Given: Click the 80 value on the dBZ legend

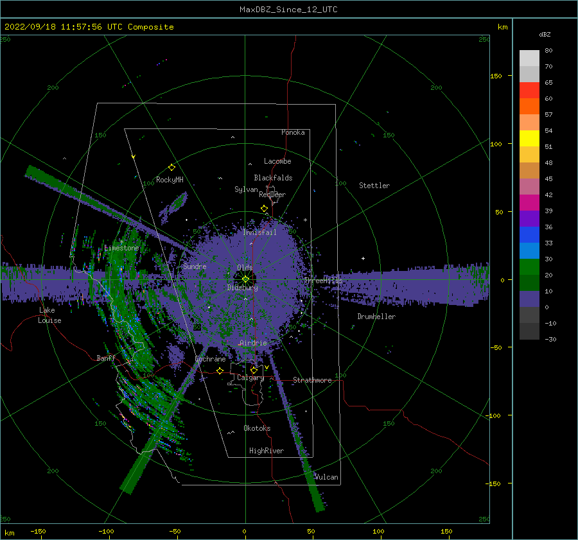Looking at the screenshot, I should click(548, 51).
